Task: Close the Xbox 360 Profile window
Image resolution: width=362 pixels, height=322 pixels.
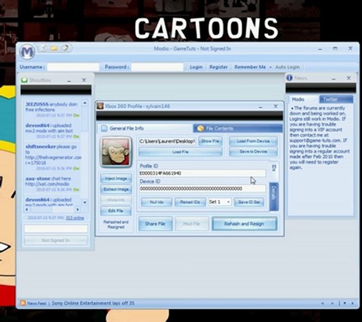Action: (276, 106)
